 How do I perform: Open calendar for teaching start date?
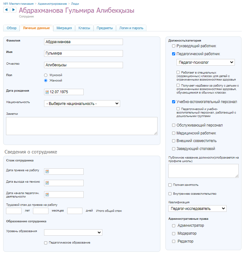coord(47,194)
